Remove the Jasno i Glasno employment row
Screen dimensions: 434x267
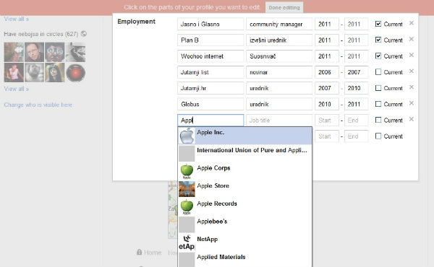[412, 23]
